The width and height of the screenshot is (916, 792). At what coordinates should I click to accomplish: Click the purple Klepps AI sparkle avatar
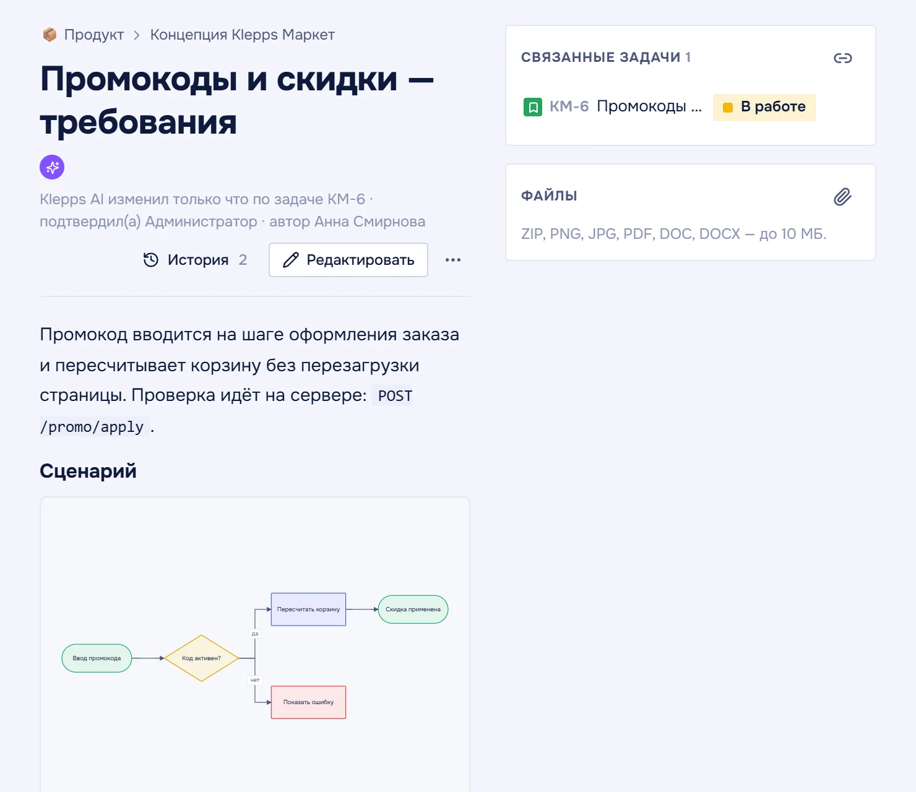[52, 167]
